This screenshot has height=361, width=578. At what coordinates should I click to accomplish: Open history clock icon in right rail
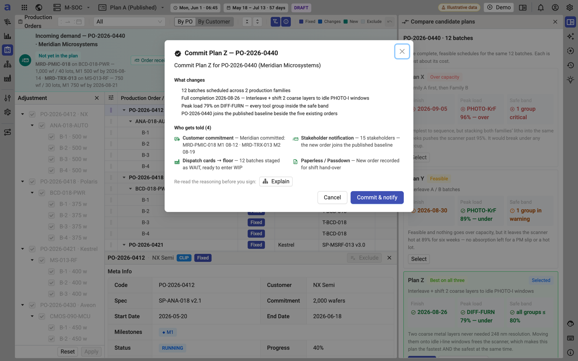point(570,65)
